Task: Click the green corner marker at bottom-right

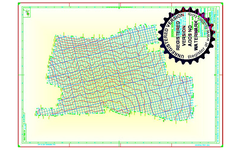Action: coord(222,146)
